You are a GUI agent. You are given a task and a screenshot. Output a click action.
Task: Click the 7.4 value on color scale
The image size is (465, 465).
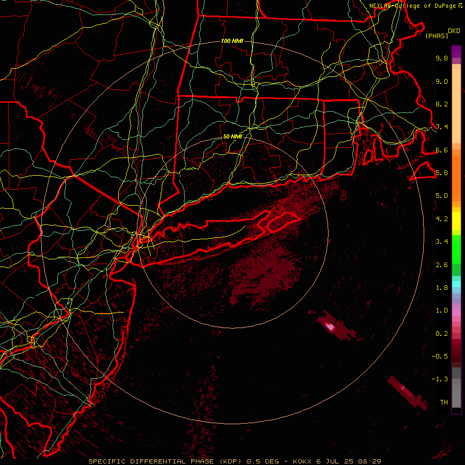click(x=442, y=127)
